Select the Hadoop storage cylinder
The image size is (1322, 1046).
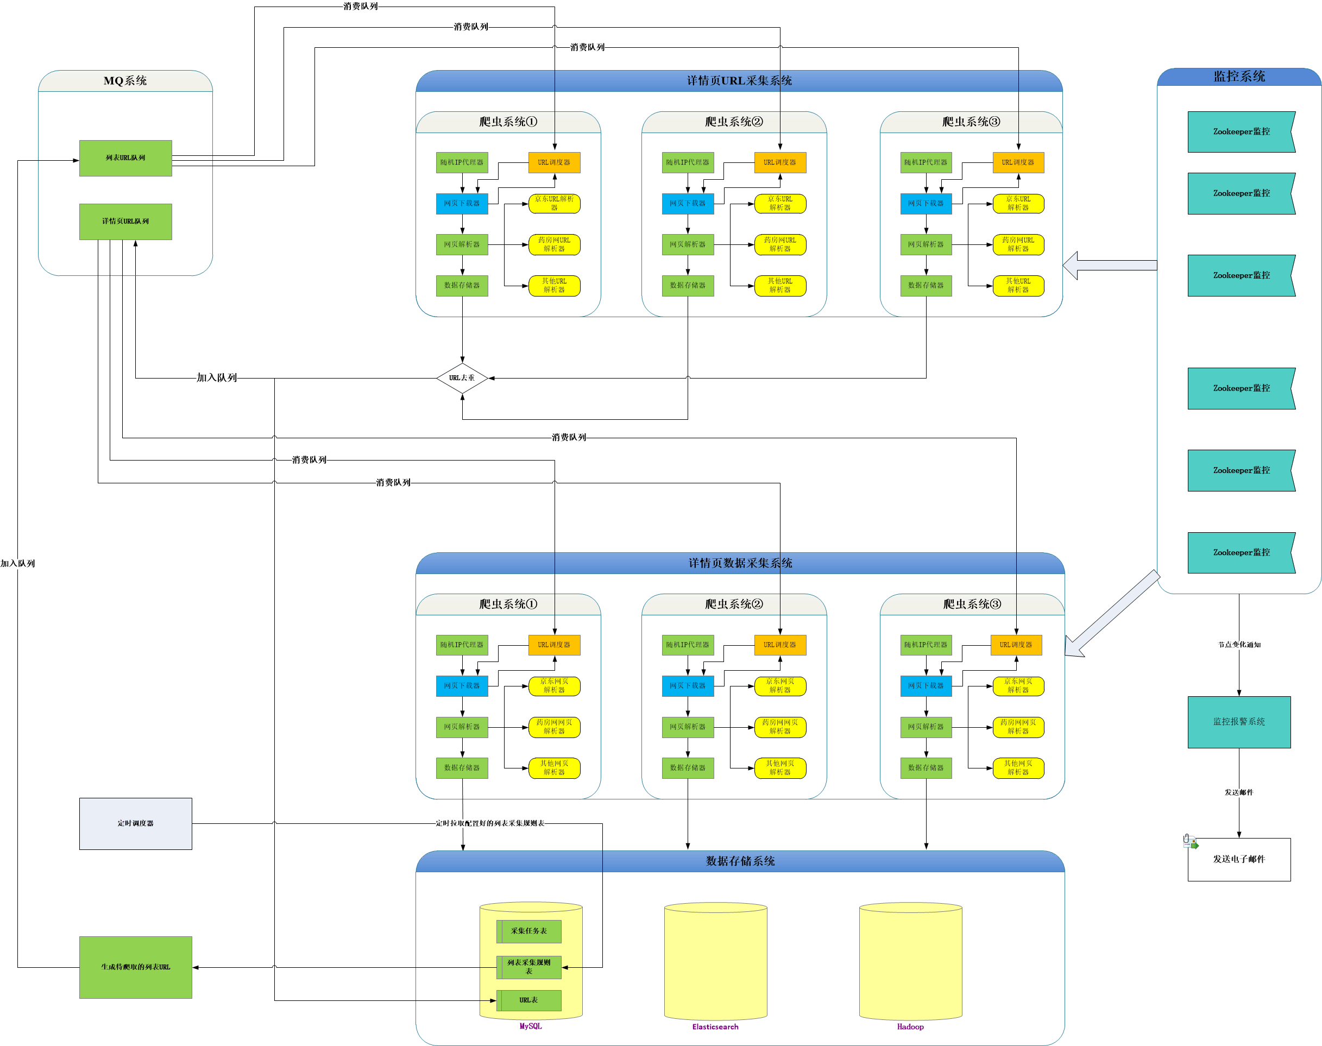(x=910, y=961)
